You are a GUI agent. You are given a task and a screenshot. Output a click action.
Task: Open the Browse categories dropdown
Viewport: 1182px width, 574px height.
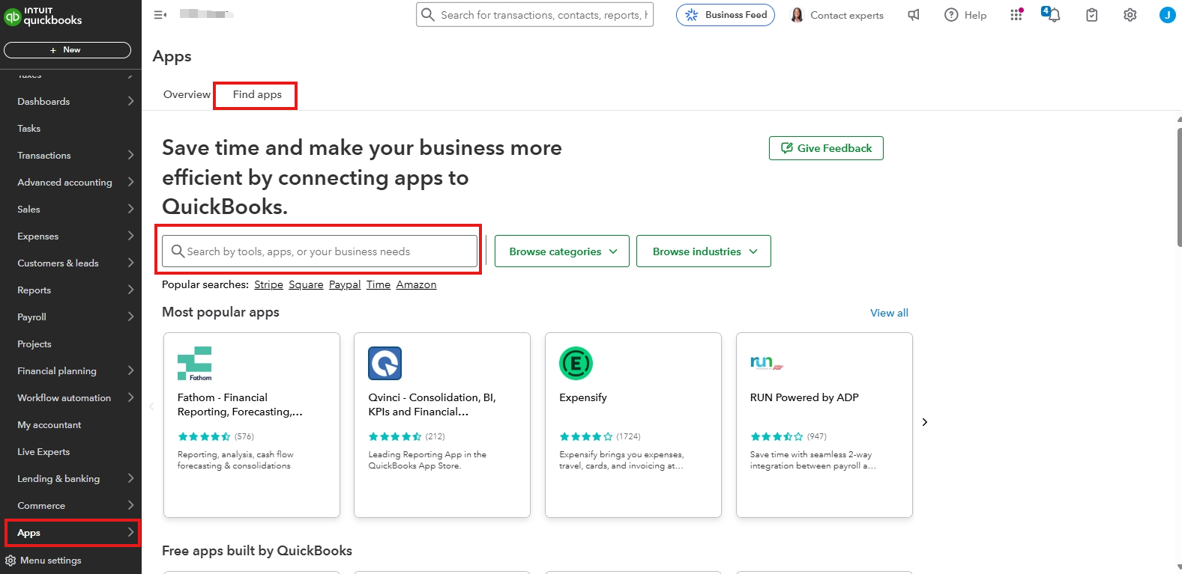coord(562,251)
